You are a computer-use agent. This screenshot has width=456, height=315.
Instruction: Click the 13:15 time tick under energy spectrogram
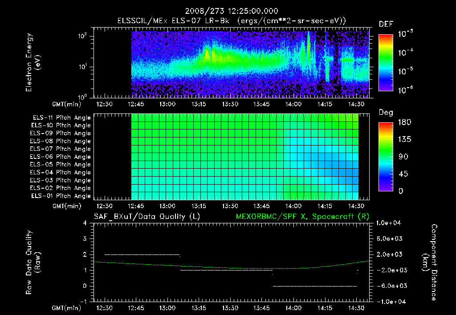pos(199,104)
